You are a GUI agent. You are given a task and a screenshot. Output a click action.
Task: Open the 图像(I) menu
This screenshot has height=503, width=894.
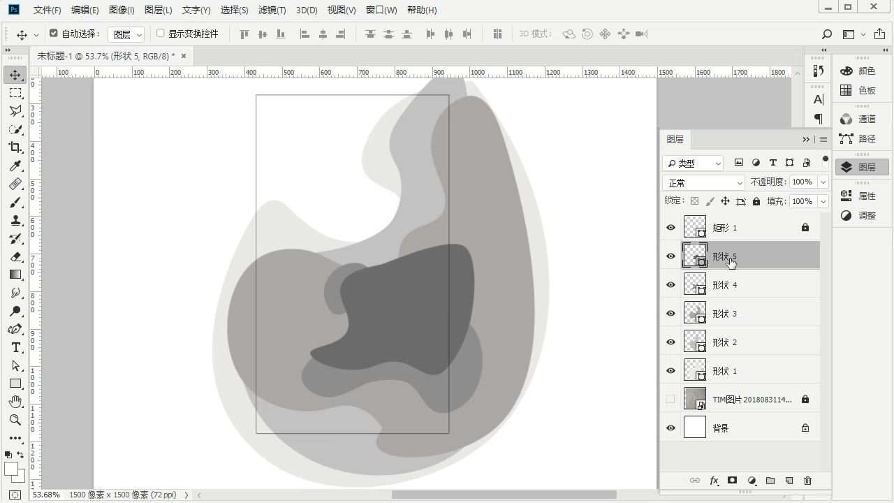point(122,10)
